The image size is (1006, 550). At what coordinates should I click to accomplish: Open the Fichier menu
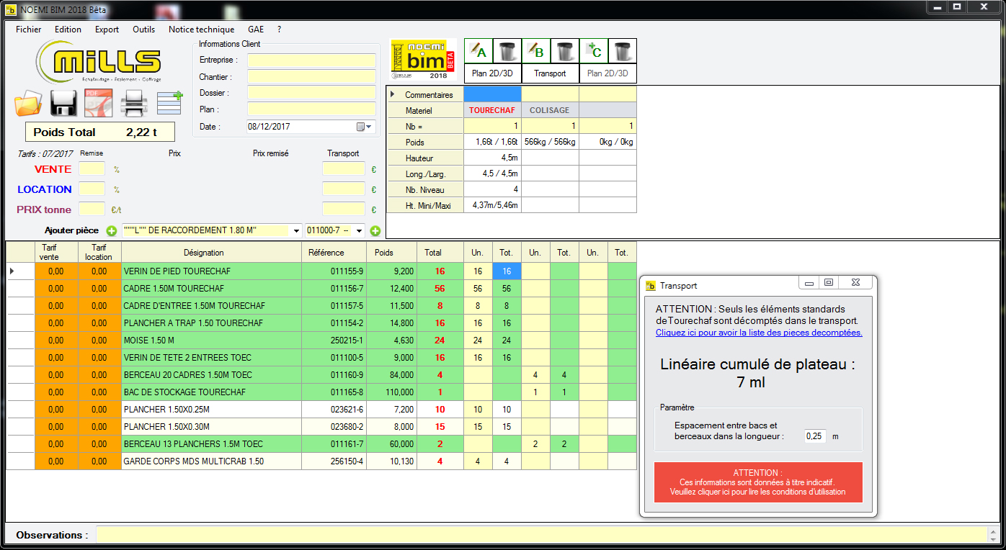point(29,30)
